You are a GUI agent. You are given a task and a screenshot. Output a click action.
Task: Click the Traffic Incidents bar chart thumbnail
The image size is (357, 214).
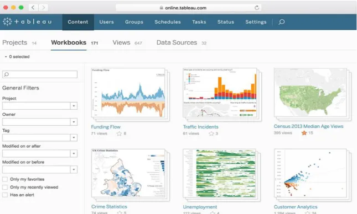(x=220, y=93)
